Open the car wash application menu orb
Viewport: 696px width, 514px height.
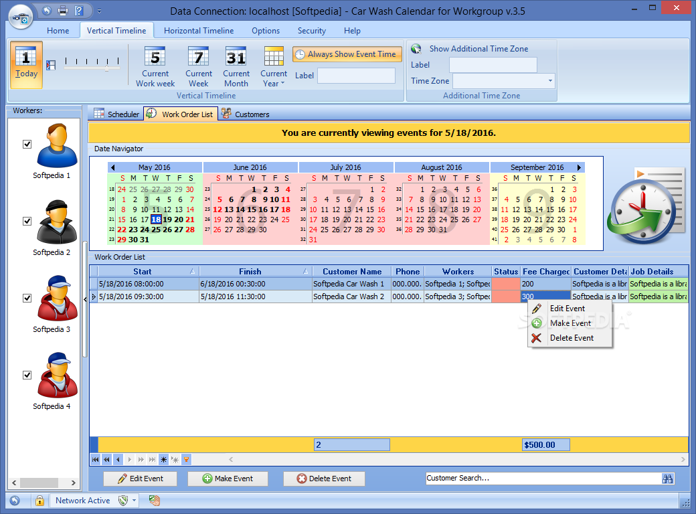21,17
